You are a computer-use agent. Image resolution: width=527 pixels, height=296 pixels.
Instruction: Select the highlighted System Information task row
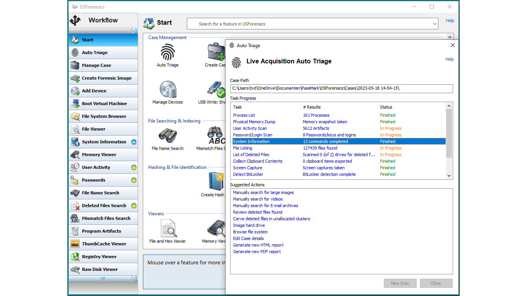point(339,141)
